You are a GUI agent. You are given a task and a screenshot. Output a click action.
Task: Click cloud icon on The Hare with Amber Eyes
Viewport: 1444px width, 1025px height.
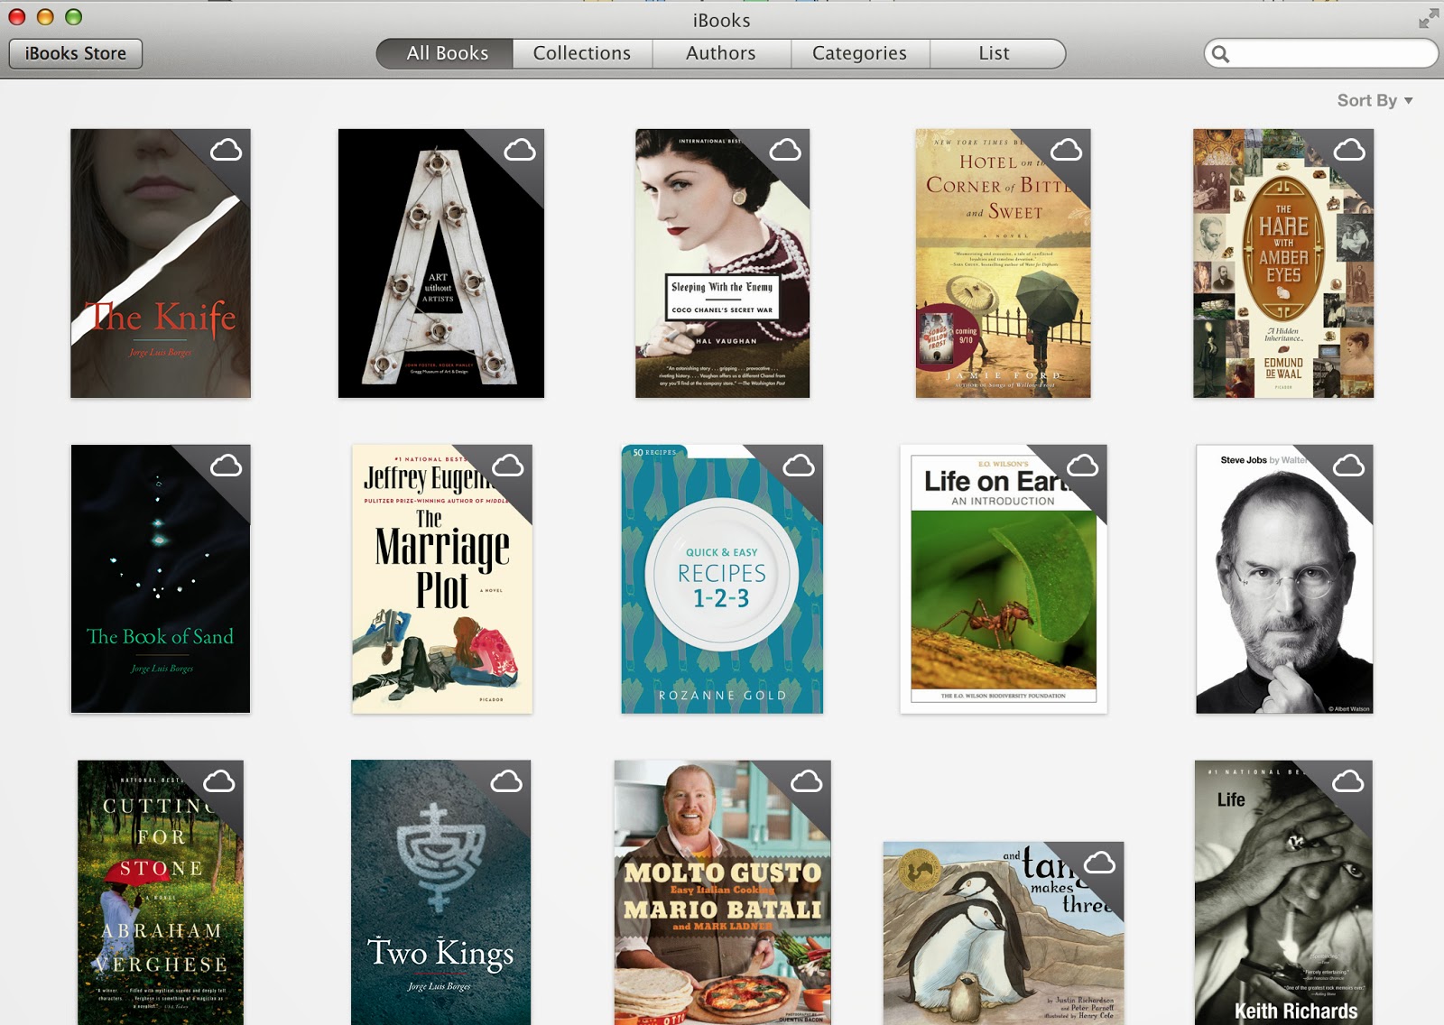tap(1349, 150)
